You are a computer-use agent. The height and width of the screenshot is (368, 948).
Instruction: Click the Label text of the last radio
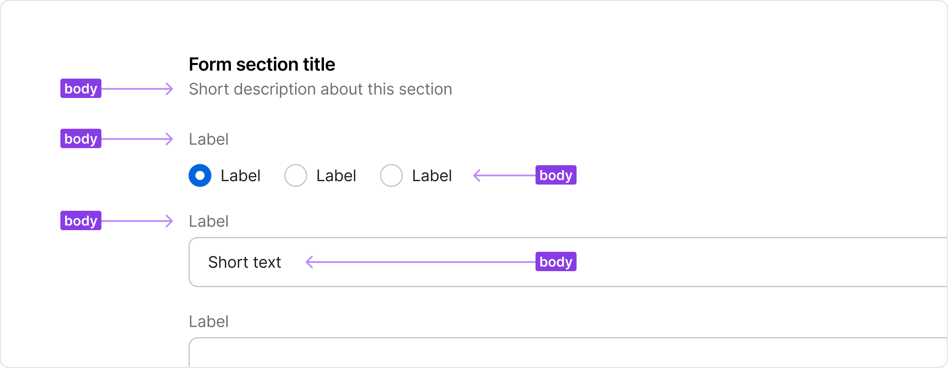click(x=432, y=176)
